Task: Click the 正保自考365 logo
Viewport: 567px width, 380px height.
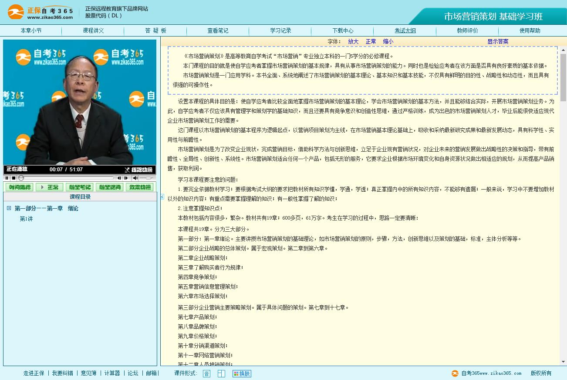Action: coord(40,12)
